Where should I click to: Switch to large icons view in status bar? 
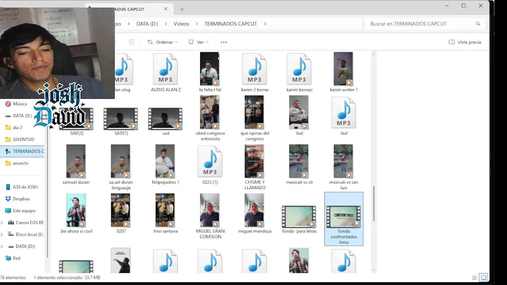coord(483,277)
